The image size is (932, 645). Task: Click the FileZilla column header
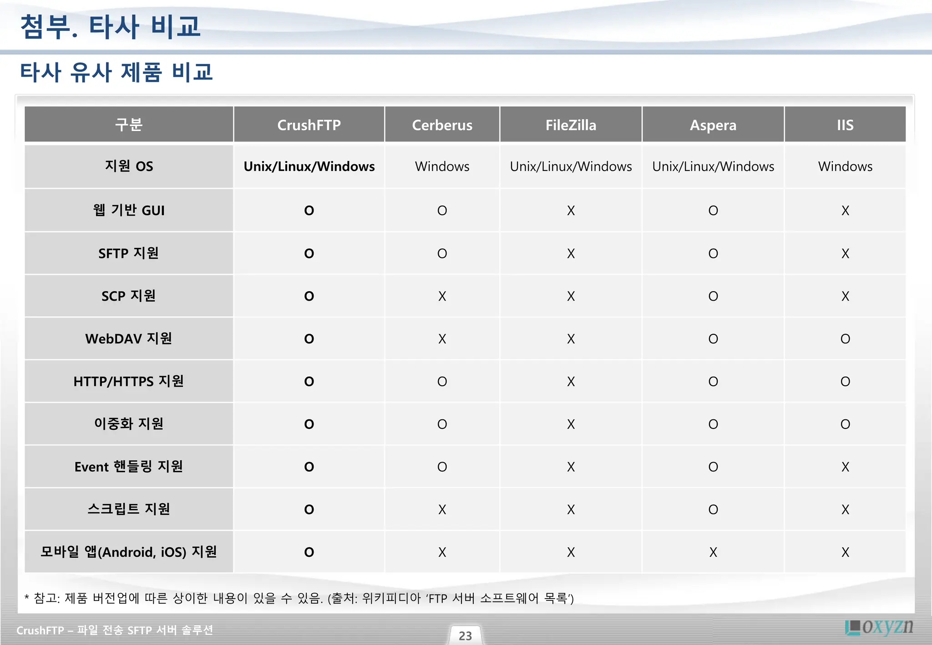[x=571, y=125]
